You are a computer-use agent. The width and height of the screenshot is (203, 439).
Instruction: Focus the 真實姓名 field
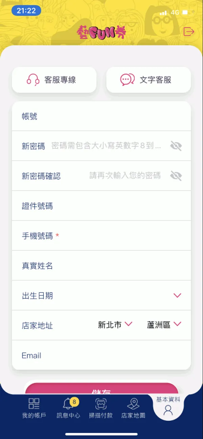tap(101, 265)
